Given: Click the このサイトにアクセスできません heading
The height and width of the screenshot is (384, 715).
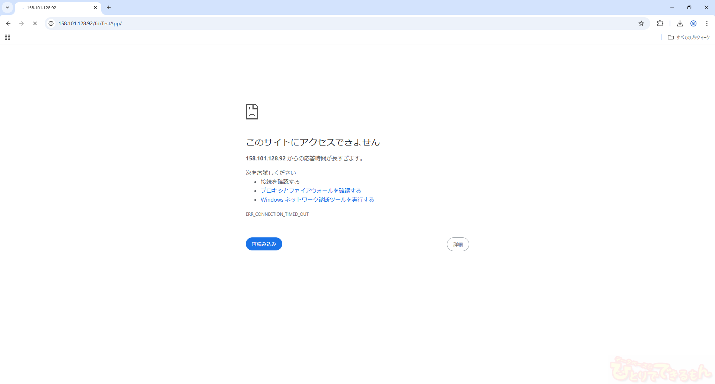Looking at the screenshot, I should [313, 142].
